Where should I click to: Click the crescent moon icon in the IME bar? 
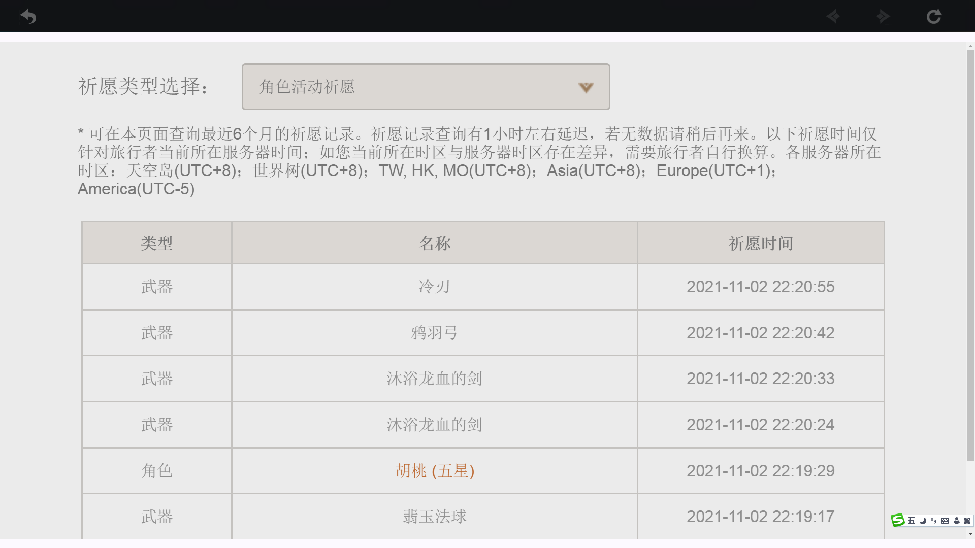pyautogui.click(x=923, y=521)
